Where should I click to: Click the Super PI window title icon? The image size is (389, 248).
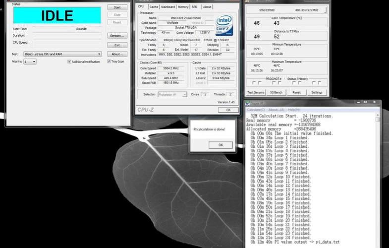point(248,103)
